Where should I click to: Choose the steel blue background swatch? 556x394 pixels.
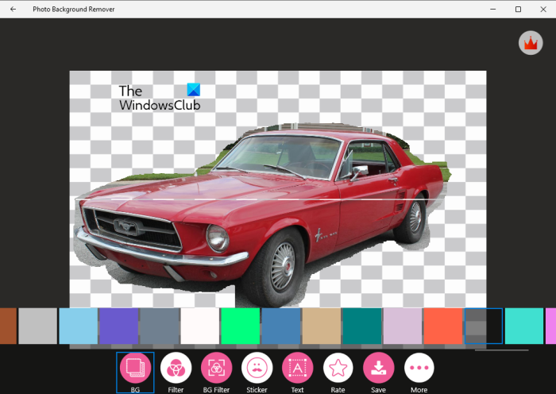pos(281,326)
